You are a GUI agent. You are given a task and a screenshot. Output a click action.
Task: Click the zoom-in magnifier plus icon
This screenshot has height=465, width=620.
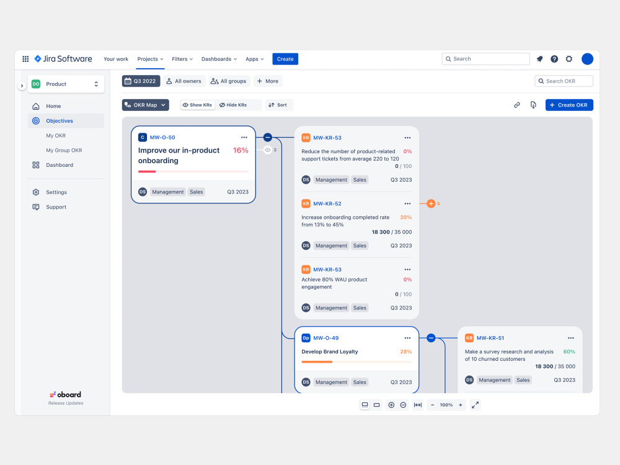pos(391,405)
